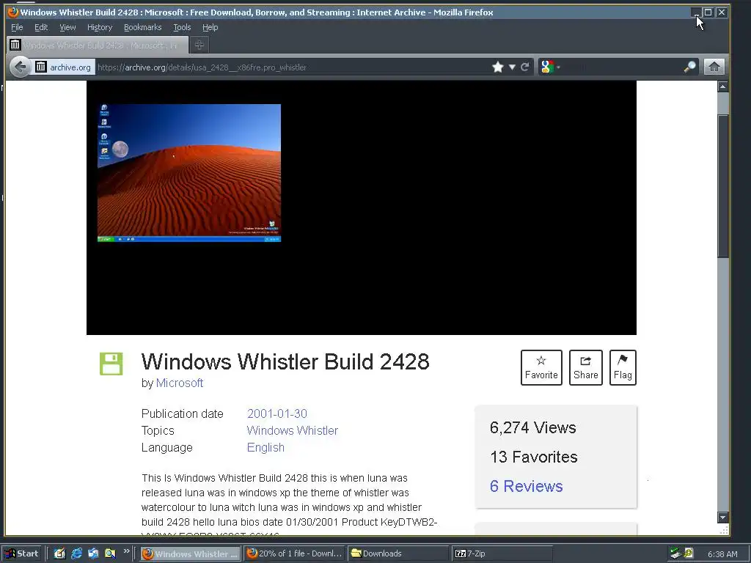This screenshot has width=751, height=563.
Task: Click the first quick launch icon
Action: [x=59, y=553]
